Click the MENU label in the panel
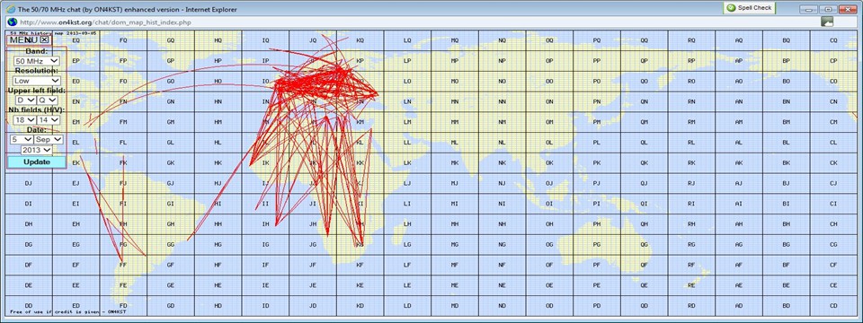This screenshot has width=863, height=323. [23, 39]
